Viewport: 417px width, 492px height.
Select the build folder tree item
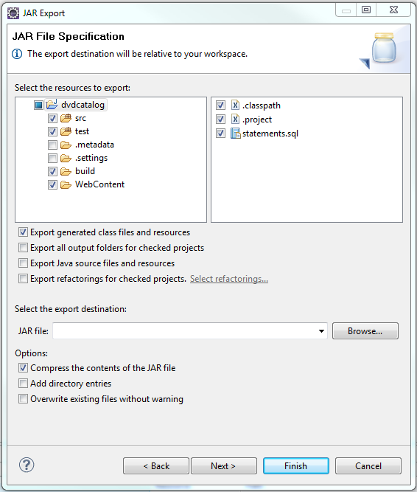point(85,171)
